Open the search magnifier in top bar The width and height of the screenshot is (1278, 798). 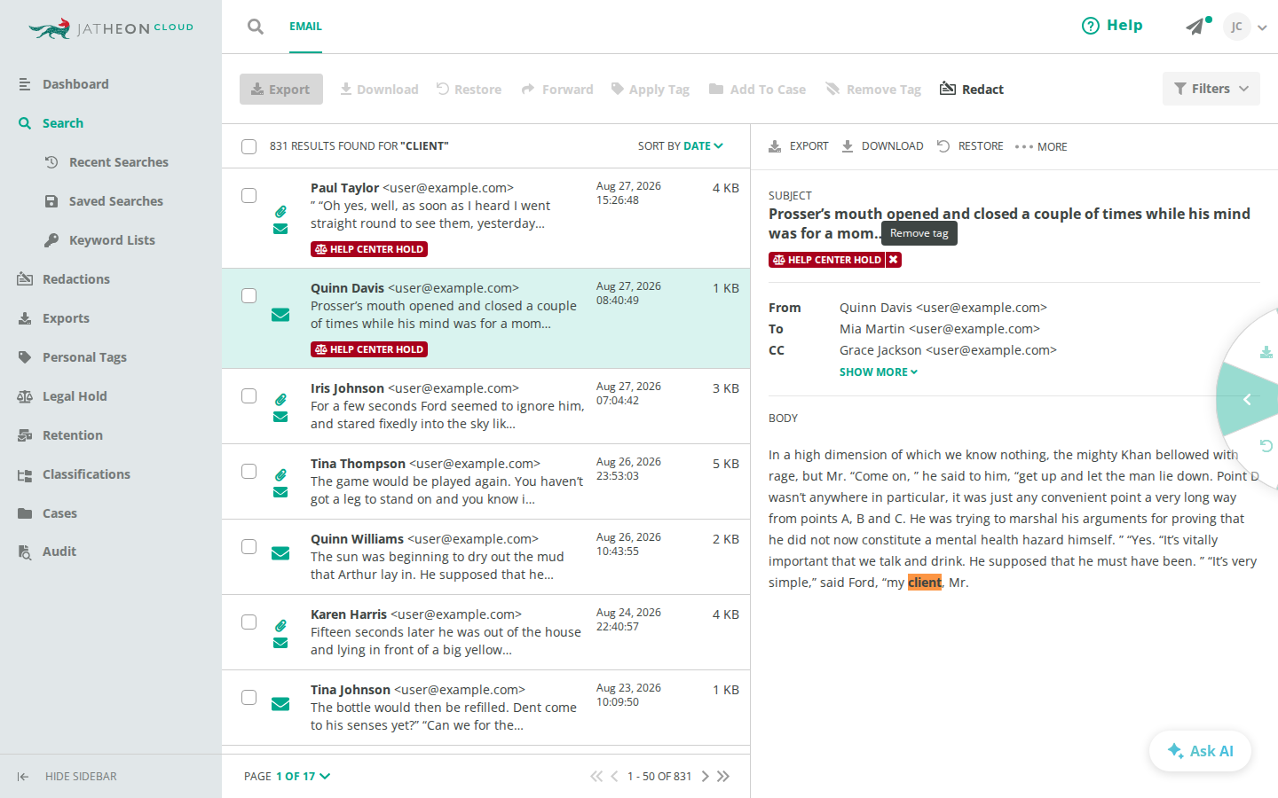click(256, 27)
